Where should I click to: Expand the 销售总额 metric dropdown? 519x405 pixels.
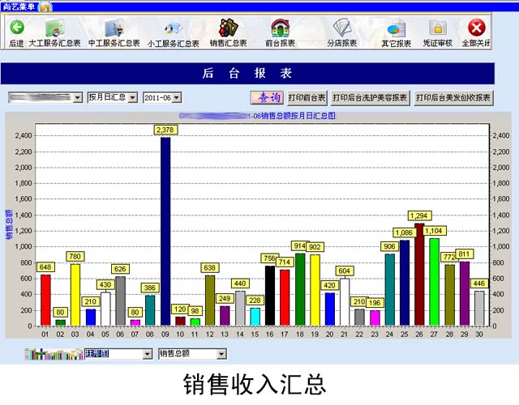pyautogui.click(x=221, y=354)
